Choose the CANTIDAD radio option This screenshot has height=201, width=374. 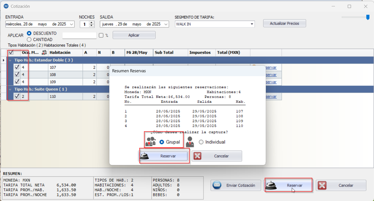[29, 40]
